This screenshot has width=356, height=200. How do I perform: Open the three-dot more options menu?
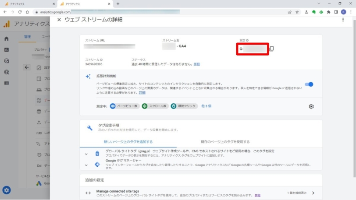(343, 20)
